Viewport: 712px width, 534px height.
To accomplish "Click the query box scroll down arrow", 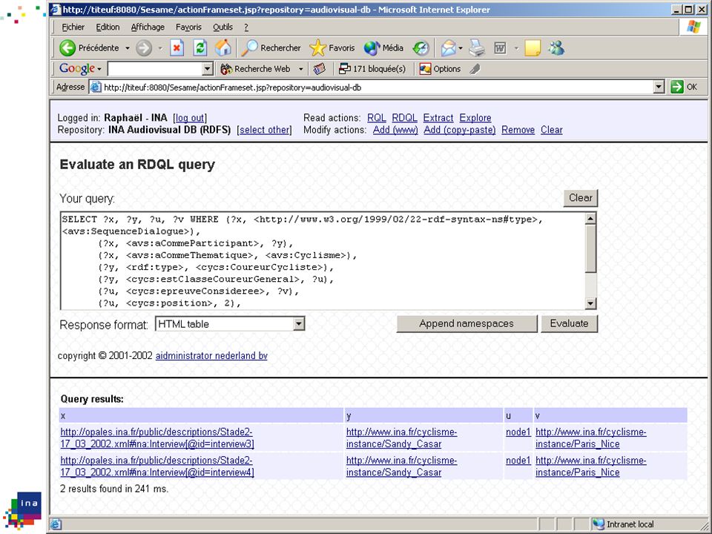I will coord(590,303).
